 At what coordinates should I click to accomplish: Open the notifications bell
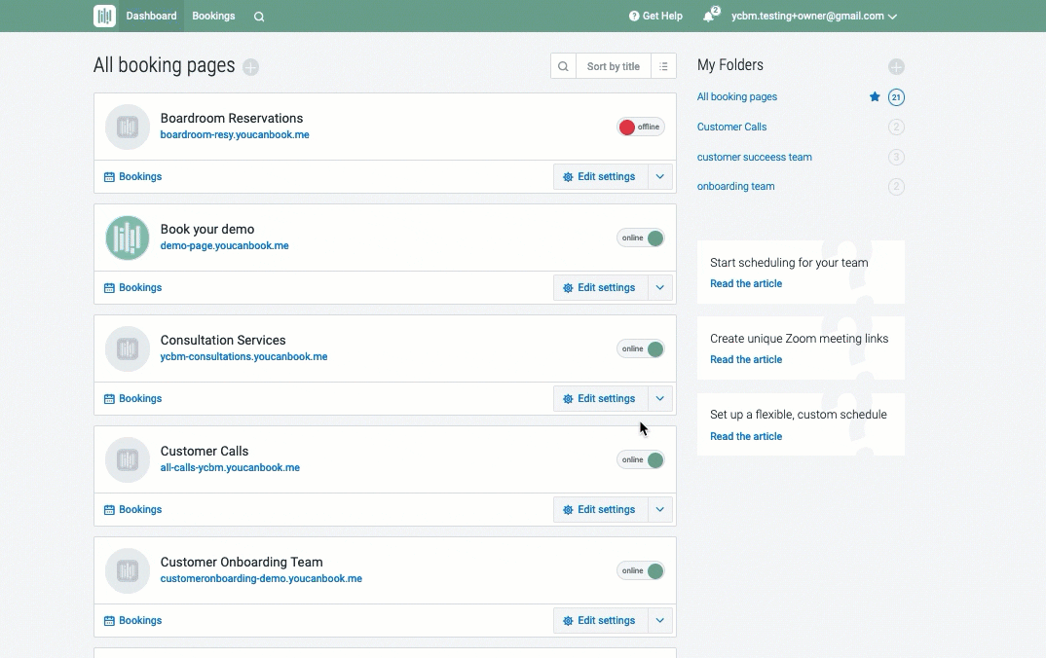708,16
